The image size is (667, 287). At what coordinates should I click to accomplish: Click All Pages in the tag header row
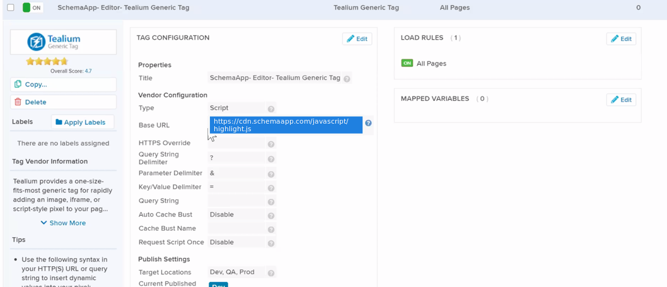coord(455,8)
